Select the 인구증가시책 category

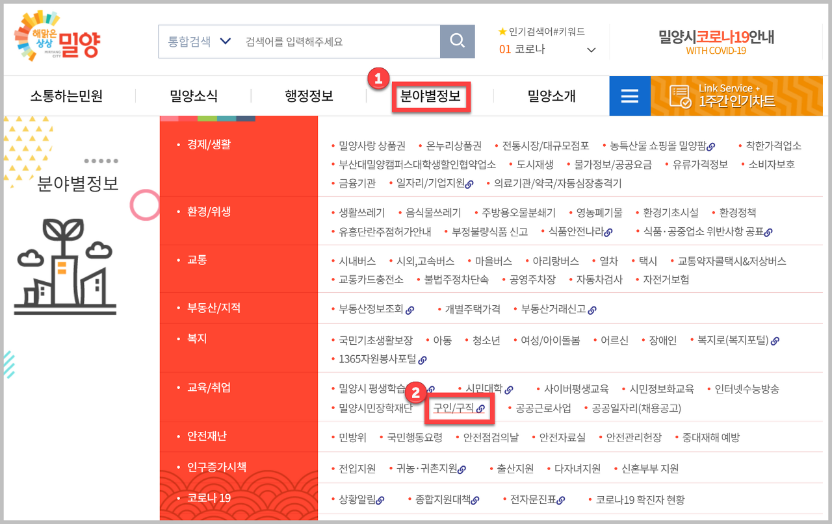click(216, 467)
